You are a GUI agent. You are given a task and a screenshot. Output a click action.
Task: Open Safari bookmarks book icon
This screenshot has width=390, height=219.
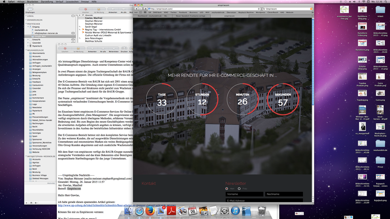[x=141, y=13]
